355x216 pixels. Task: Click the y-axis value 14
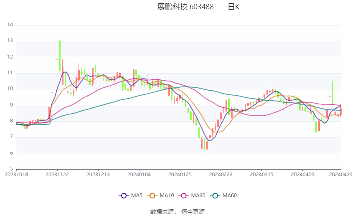(10, 25)
